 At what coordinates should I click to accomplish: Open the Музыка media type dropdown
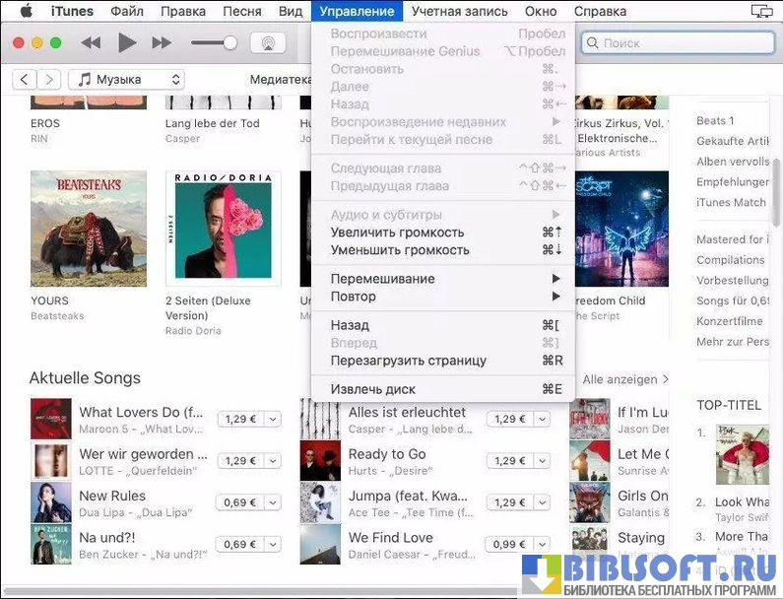coord(126,80)
